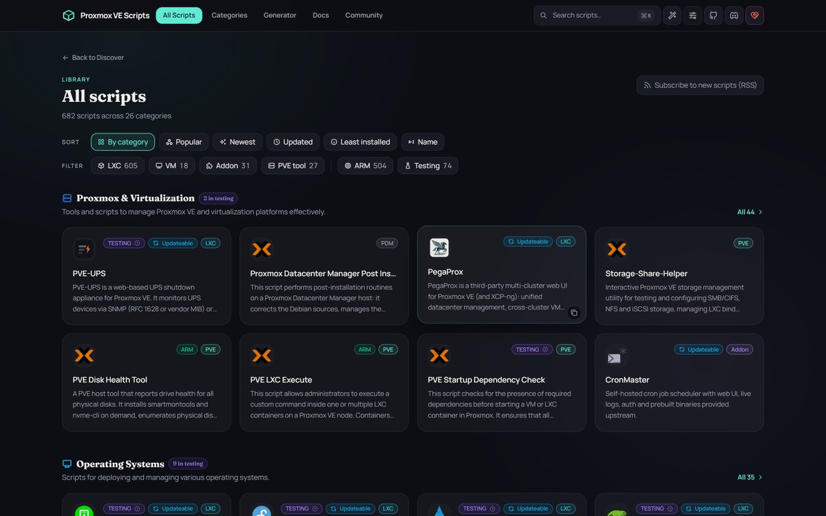The image size is (826, 516).
Task: Go Back to Discover
Action: (x=93, y=58)
